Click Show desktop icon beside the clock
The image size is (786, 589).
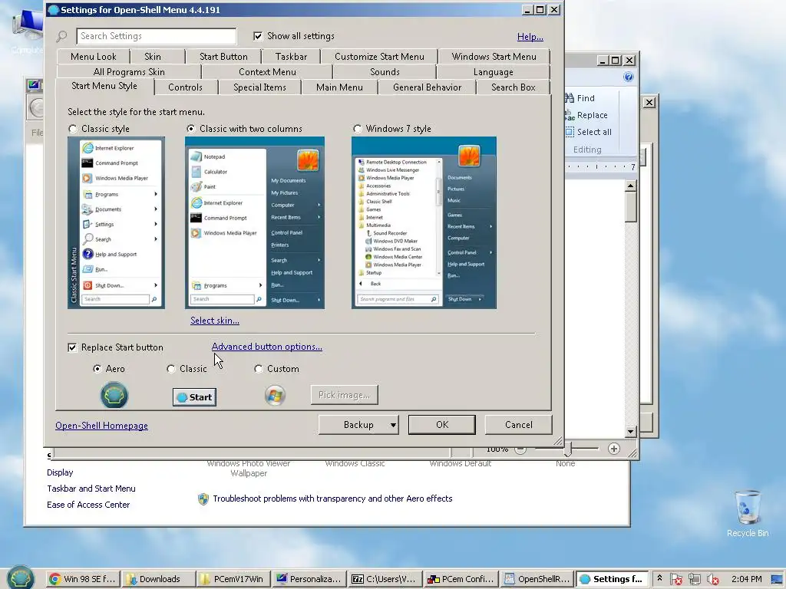coord(778,579)
